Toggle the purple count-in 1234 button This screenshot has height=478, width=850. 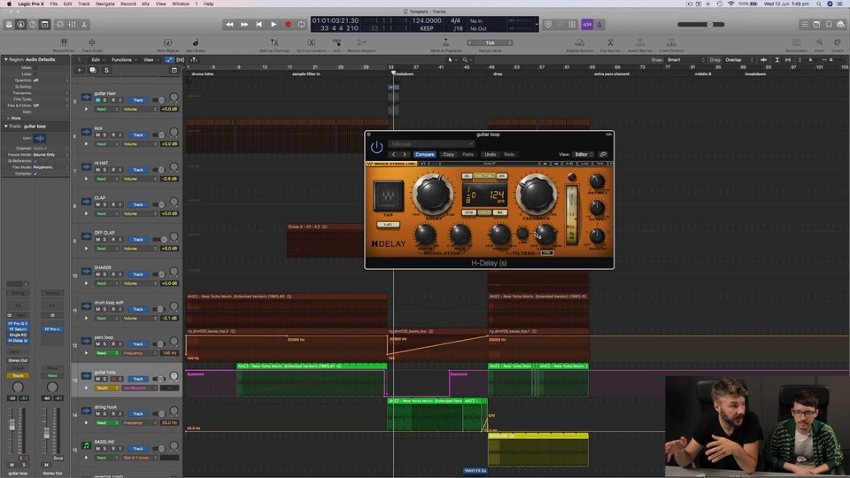(587, 25)
